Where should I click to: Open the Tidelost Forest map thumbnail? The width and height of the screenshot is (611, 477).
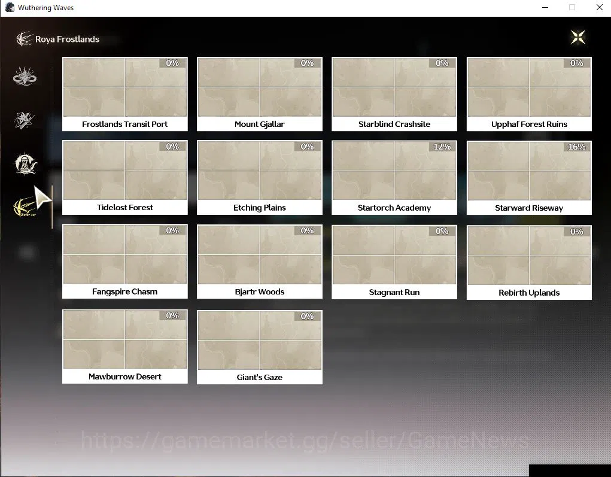124,171
